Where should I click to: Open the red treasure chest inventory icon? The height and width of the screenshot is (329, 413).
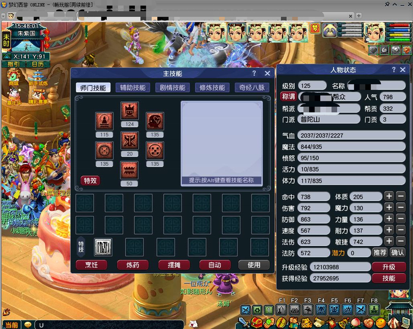[x=256, y=322]
